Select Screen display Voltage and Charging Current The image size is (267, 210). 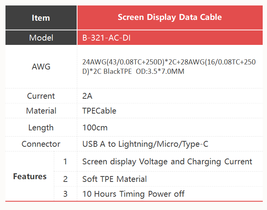pos(167,162)
